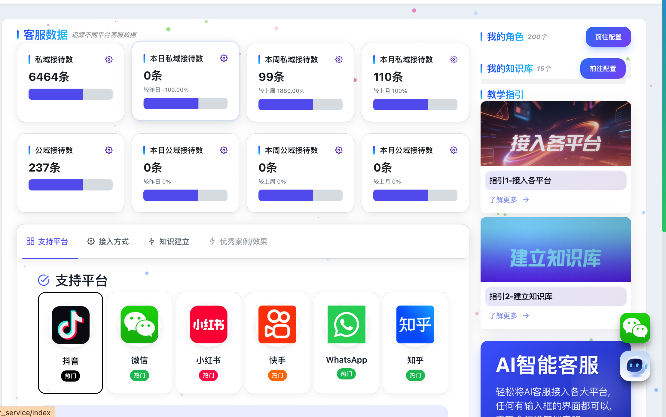
Task: Click the floating WeChat contact icon
Action: tap(635, 328)
